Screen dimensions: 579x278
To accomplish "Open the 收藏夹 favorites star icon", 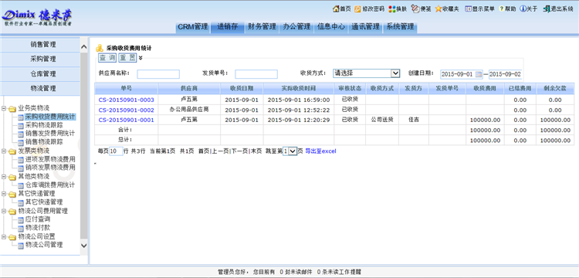I will click(x=438, y=8).
